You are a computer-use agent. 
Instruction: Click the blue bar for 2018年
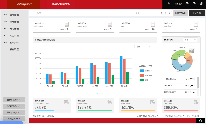coord(121,70)
